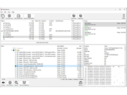
Task: Select Canon EOS-1Ds Mark III CR2 file
Action: [x=48, y=70]
